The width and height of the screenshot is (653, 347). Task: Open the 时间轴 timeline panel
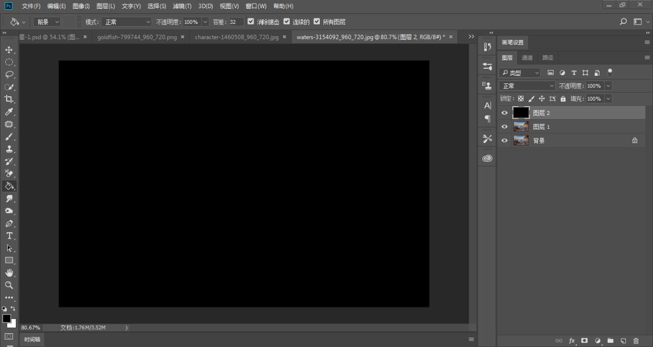(32, 339)
